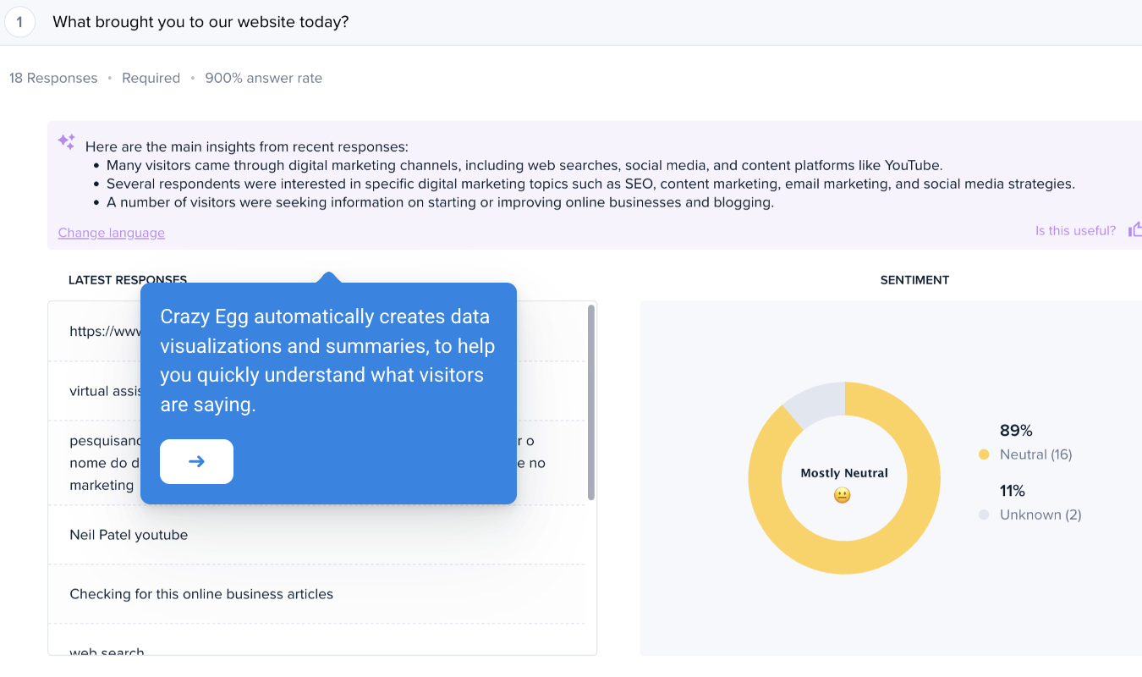The image size is (1142, 677).
Task: Click the latest responses list scrollbar
Action: point(590,402)
